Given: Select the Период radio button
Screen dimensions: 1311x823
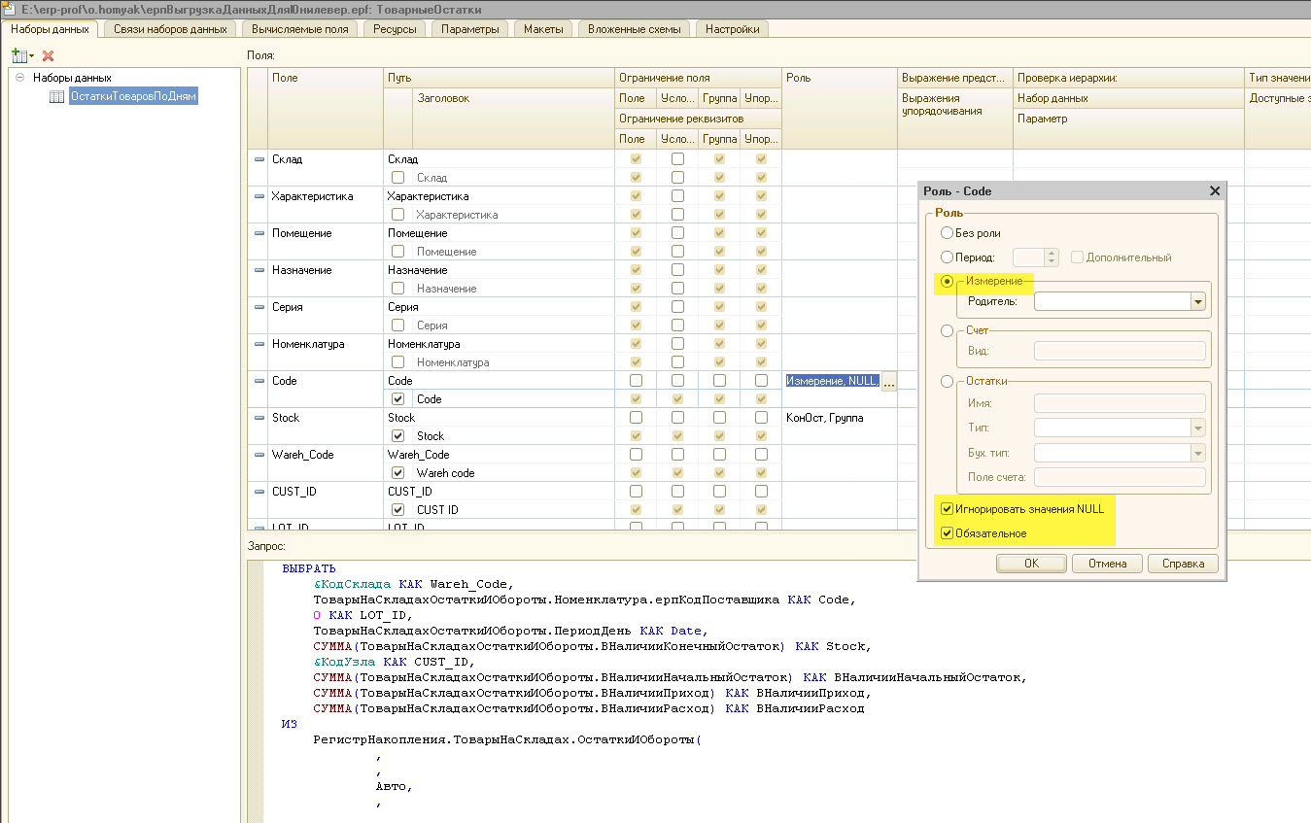Looking at the screenshot, I should click(x=947, y=257).
